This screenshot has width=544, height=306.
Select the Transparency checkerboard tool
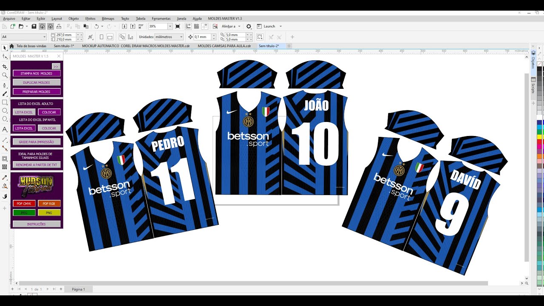tap(5, 167)
